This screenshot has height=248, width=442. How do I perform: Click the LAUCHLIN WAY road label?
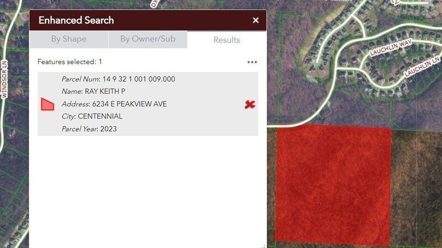[x=391, y=47]
